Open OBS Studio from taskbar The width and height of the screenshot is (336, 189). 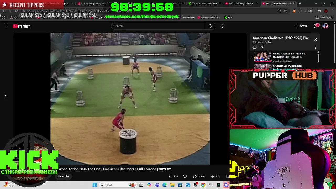click(x=195, y=185)
